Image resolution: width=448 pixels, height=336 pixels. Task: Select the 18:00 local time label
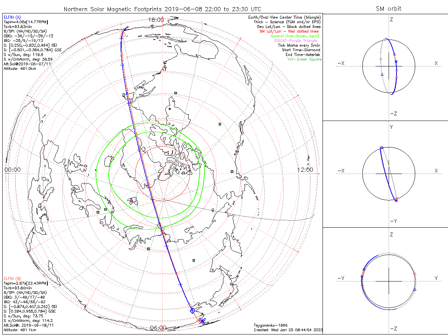click(156, 19)
